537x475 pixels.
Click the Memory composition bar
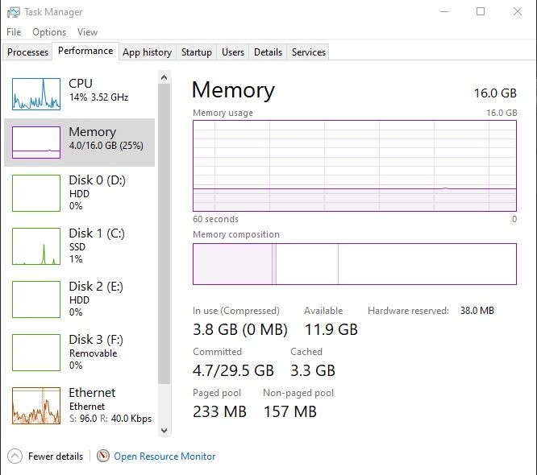(354, 264)
